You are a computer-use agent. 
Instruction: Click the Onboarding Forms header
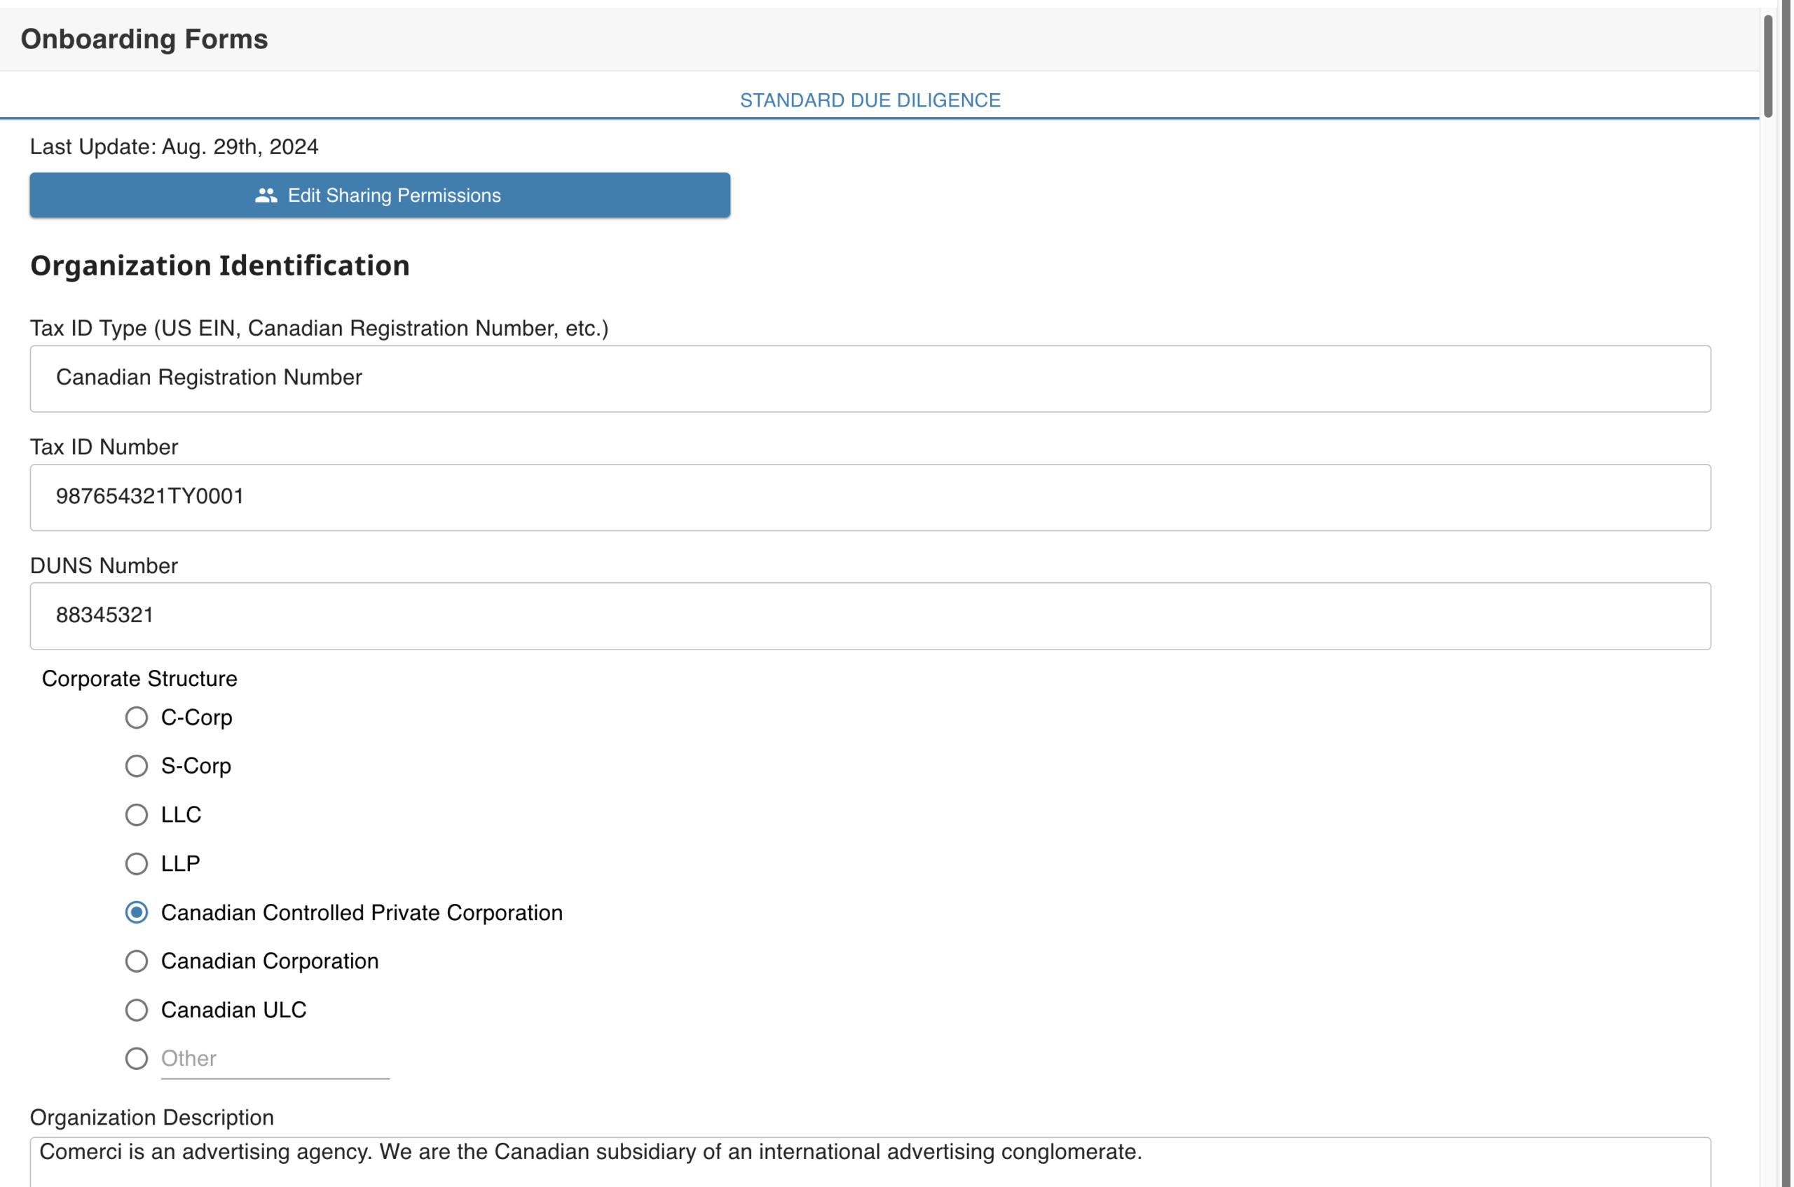click(144, 39)
